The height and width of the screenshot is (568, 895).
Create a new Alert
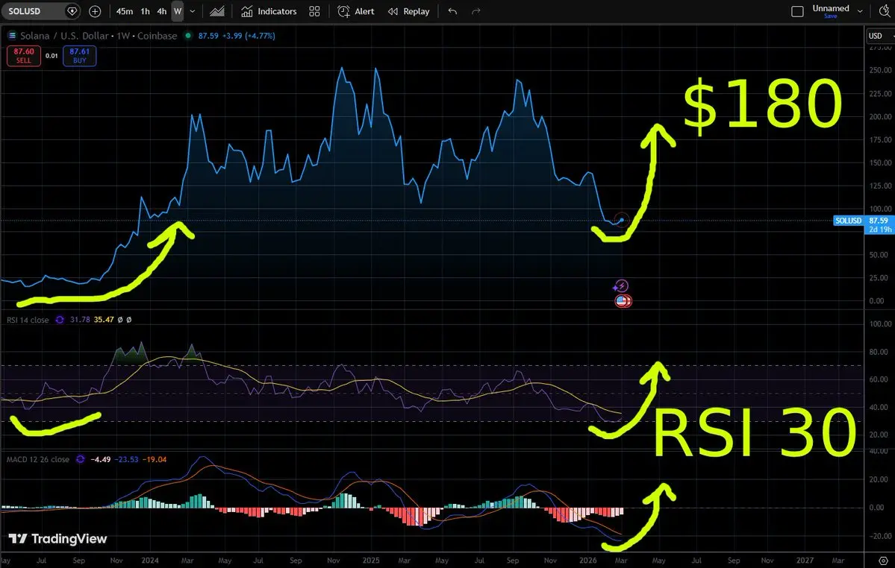(x=355, y=11)
